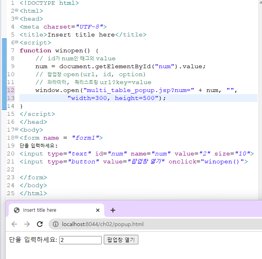Click the closing script tag line 15

[37, 114]
